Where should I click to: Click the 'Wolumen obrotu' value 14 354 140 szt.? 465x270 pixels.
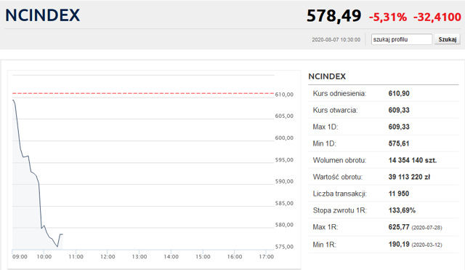pos(413,160)
